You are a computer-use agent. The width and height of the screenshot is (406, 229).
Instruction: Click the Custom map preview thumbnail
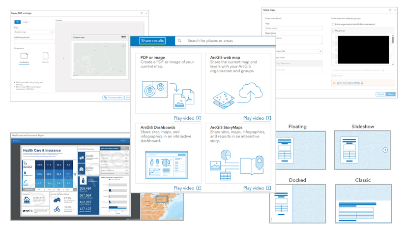click(x=100, y=57)
